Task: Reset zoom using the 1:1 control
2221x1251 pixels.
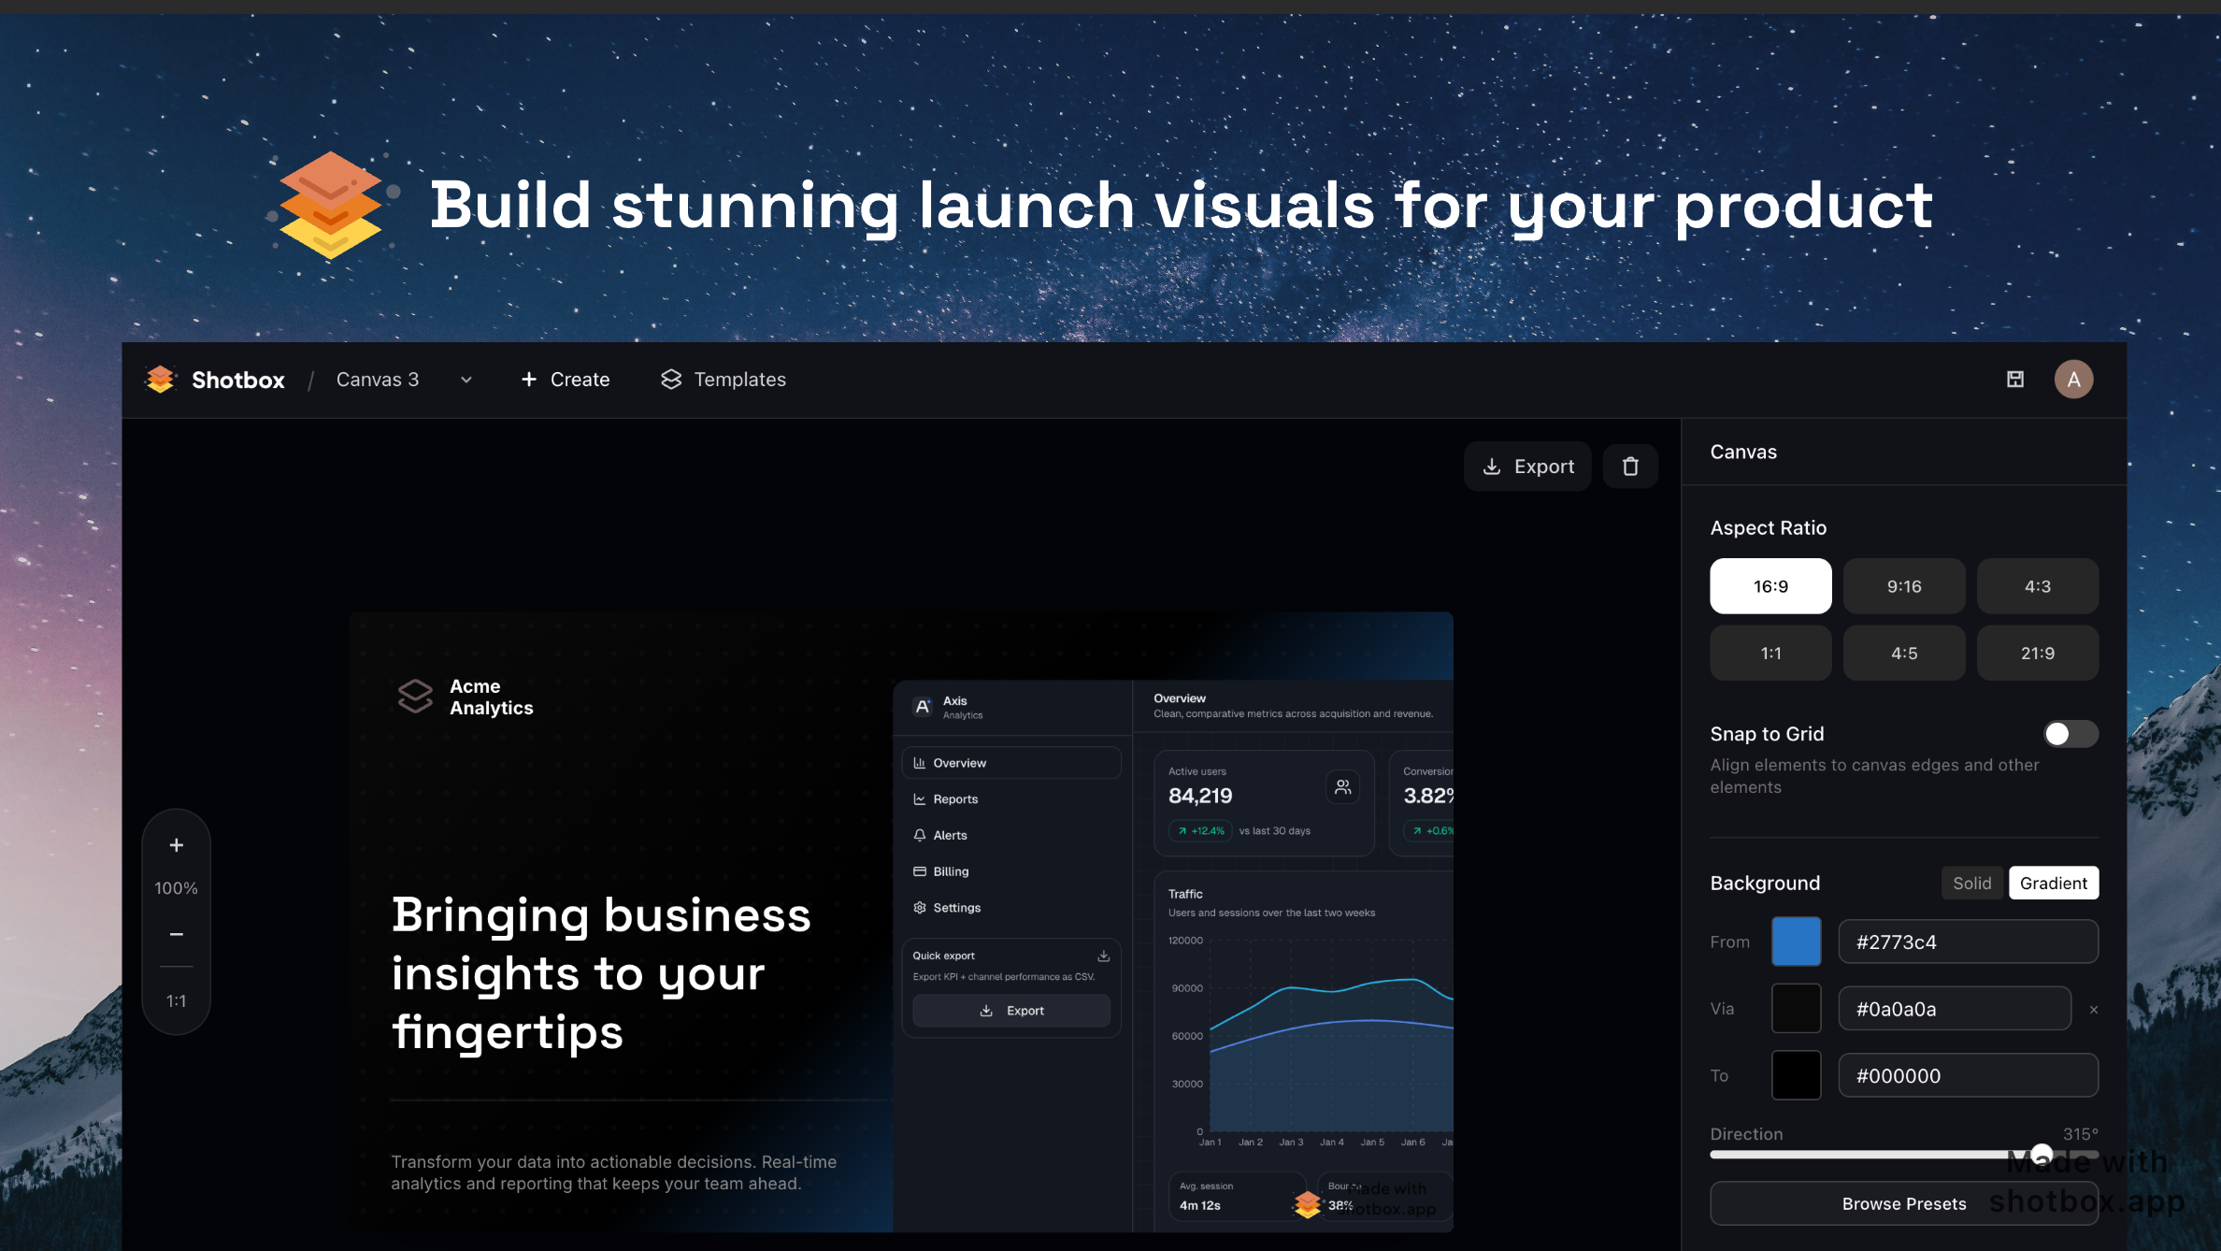Action: pos(175,999)
